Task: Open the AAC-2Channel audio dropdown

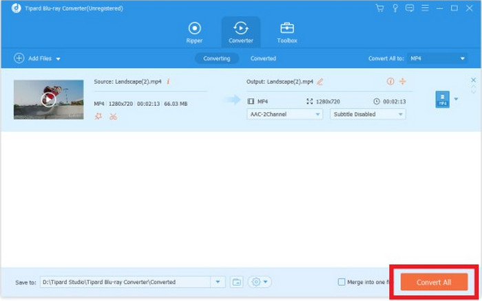Action: tap(284, 114)
